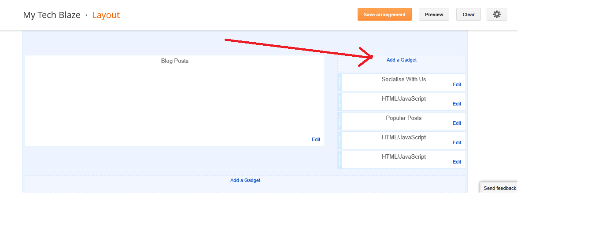Click the Blog Posts gadget title
591x240 pixels.
(175, 61)
